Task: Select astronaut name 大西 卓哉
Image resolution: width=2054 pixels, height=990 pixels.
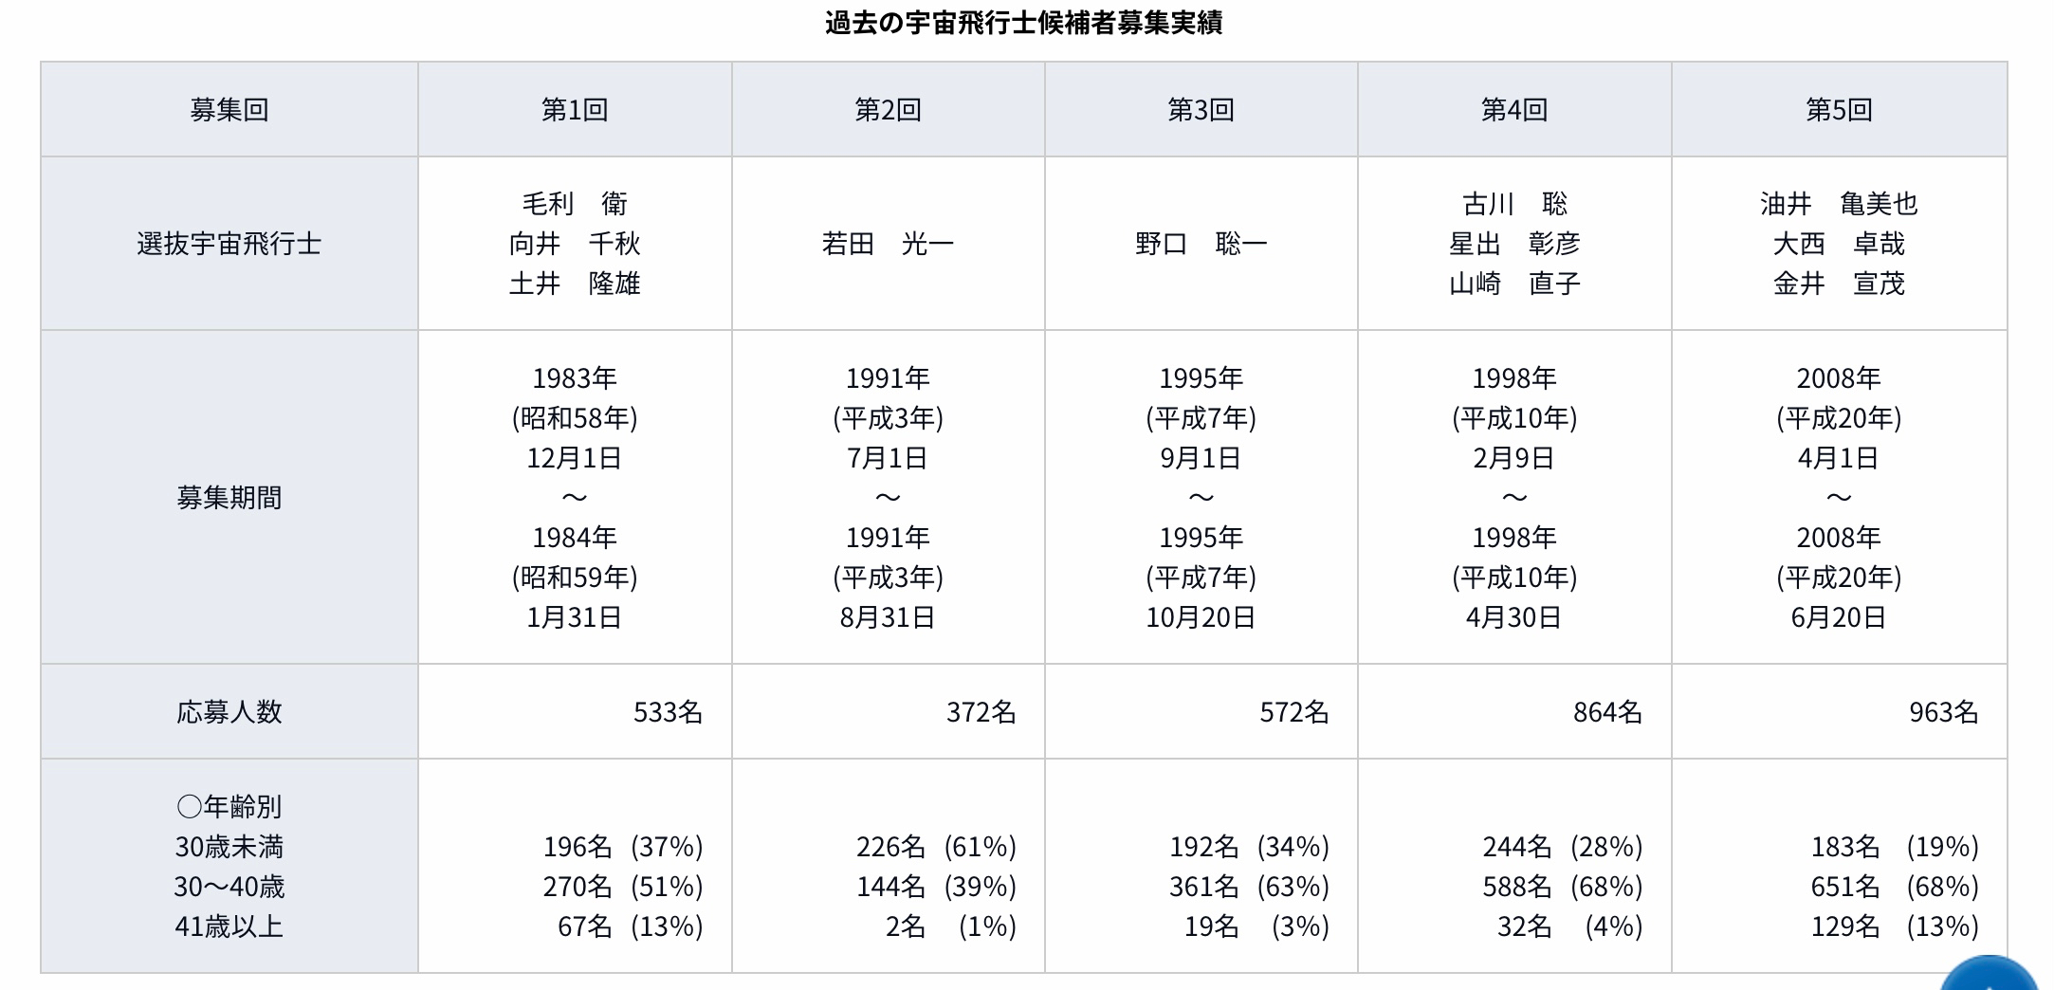Action: (x=1839, y=245)
